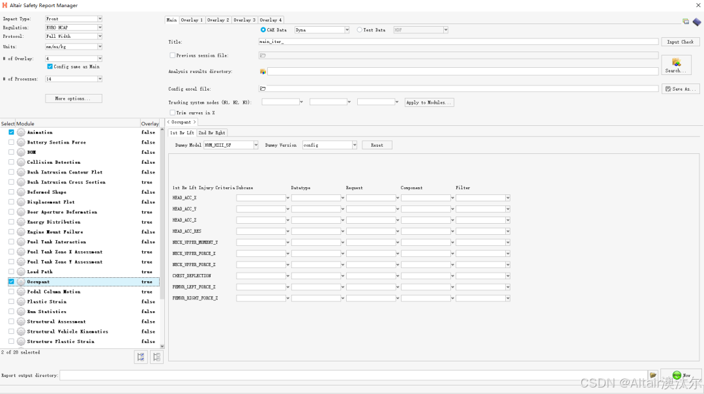Viewport: 704px width, 394px height.
Task: Click the select-all modules icon below list
Action: click(141, 357)
